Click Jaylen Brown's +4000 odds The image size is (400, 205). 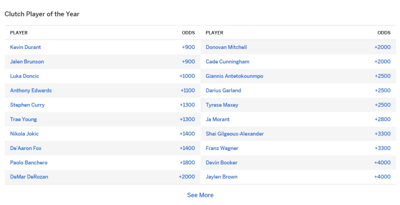click(x=382, y=177)
